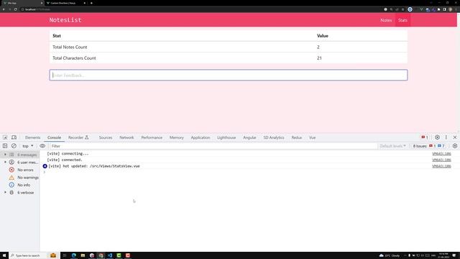Click the Vue devtools extension icon
This screenshot has width=460, height=259.
pos(421,9)
